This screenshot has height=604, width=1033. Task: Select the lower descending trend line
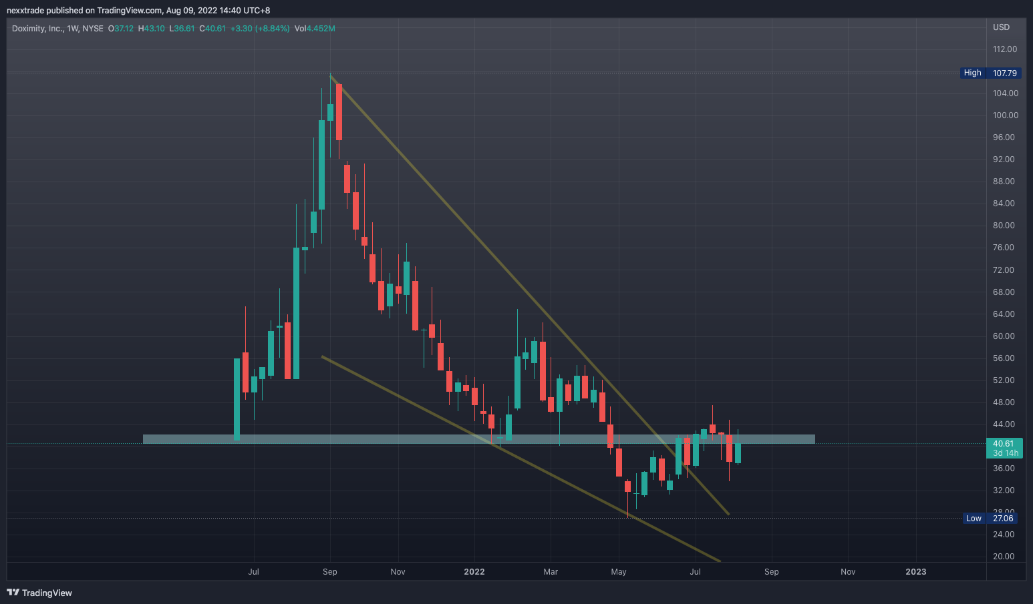coord(521,459)
